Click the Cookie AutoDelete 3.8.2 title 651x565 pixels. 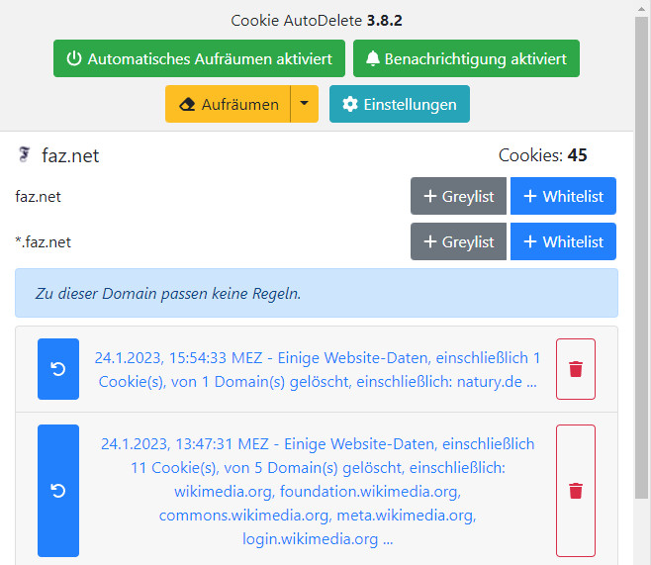(317, 20)
